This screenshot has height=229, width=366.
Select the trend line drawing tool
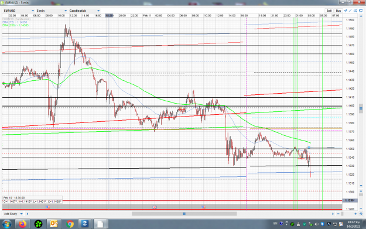click(x=350, y=11)
